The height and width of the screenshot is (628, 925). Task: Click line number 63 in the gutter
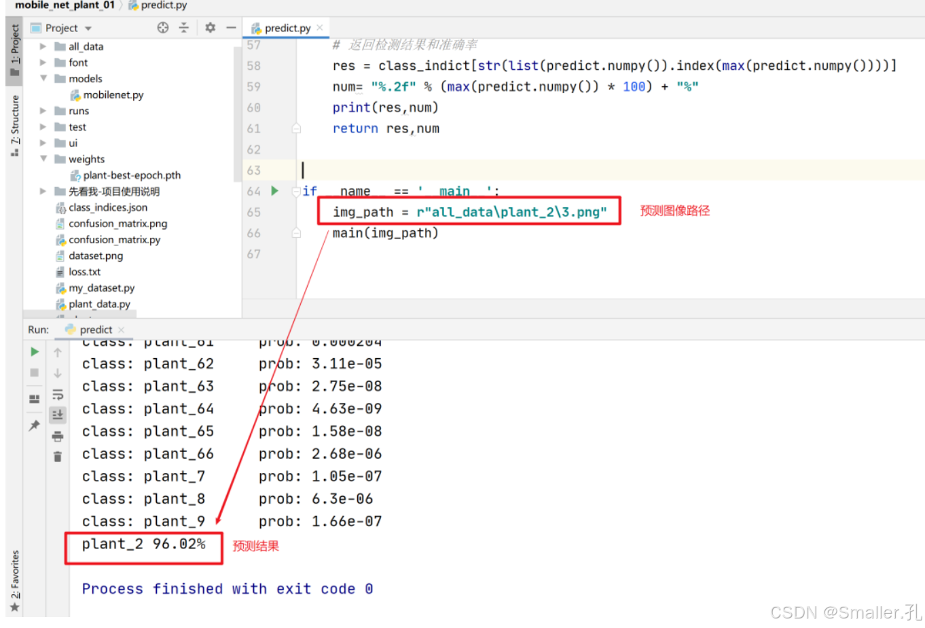pyautogui.click(x=254, y=171)
